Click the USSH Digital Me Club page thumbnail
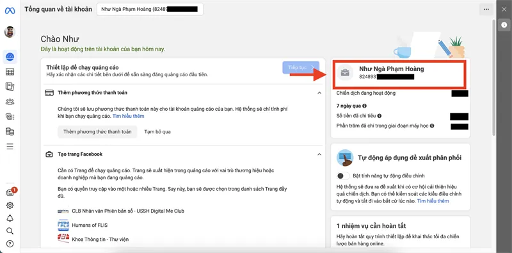Viewport: 512px width, 253px height. click(x=63, y=211)
